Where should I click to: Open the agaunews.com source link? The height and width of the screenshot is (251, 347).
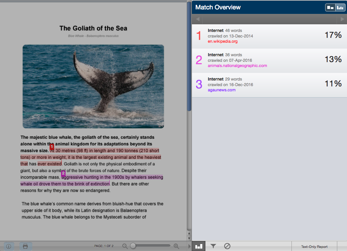pyautogui.click(x=221, y=90)
